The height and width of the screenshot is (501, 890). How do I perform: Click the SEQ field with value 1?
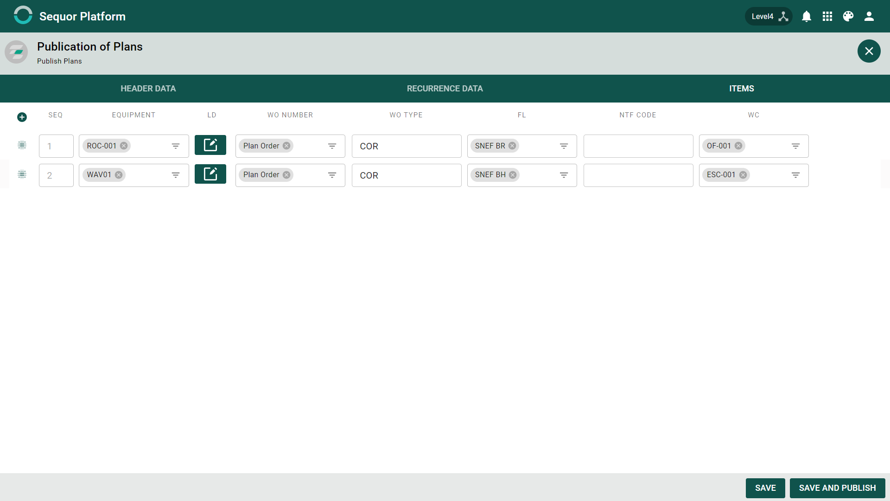click(x=56, y=146)
